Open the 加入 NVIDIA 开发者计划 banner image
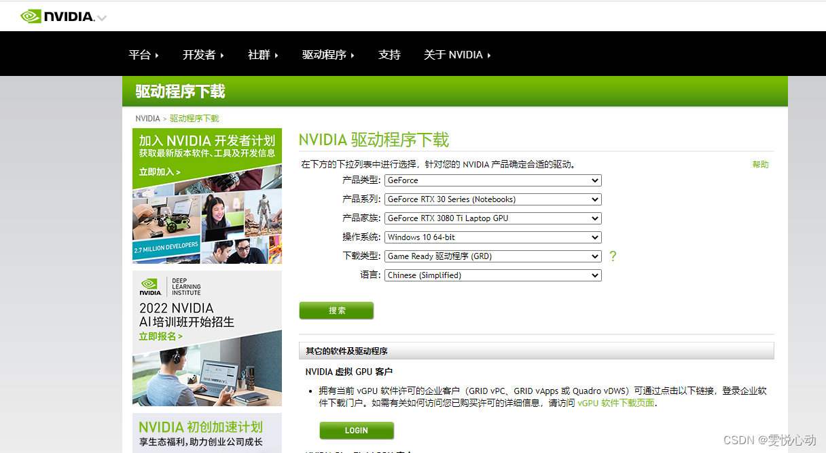826x453 pixels. tap(207, 196)
